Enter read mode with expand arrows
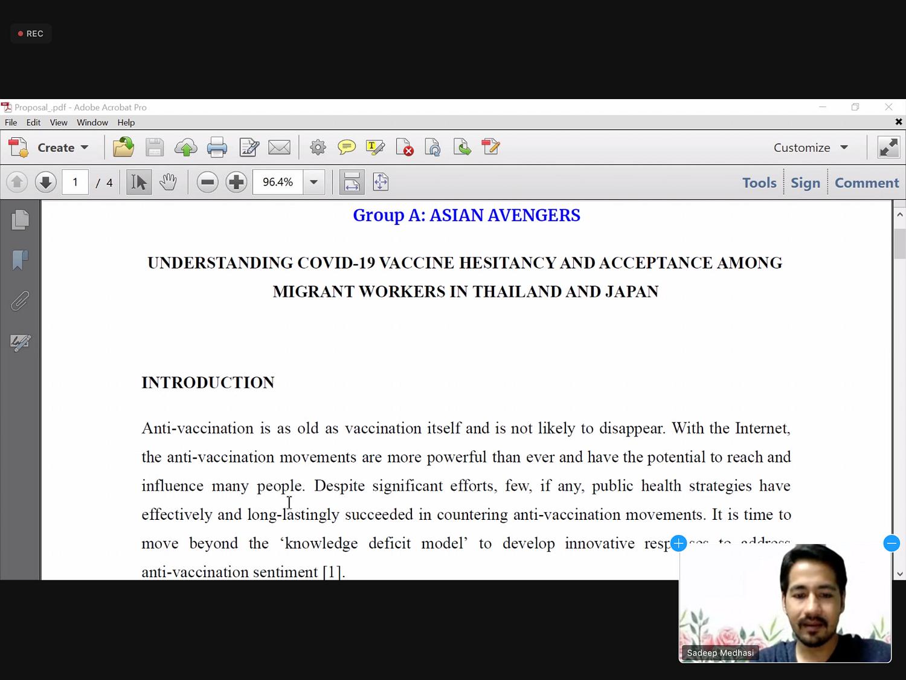The width and height of the screenshot is (906, 680). pos(888,147)
